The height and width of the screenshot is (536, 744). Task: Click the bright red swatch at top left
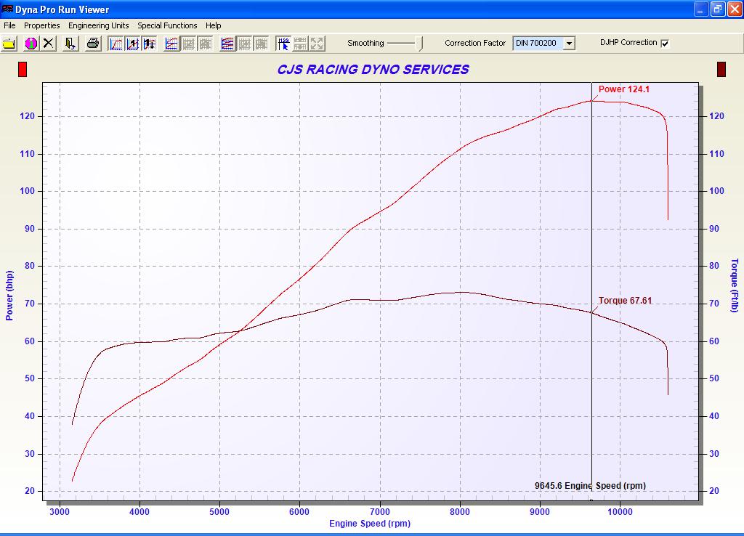23,69
